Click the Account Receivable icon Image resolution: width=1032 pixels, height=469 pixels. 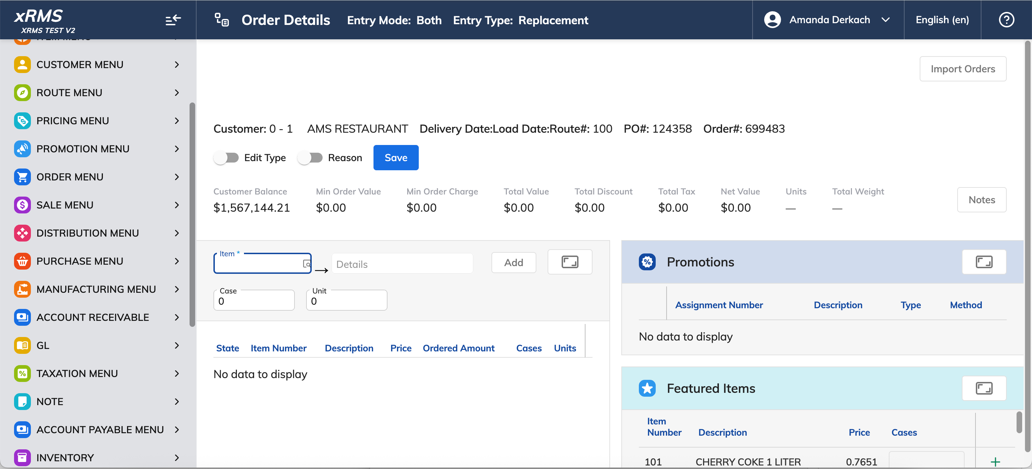pyautogui.click(x=22, y=317)
